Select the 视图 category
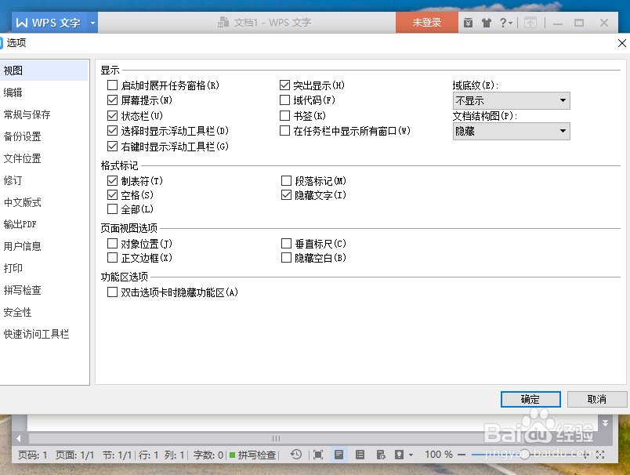 (44, 71)
